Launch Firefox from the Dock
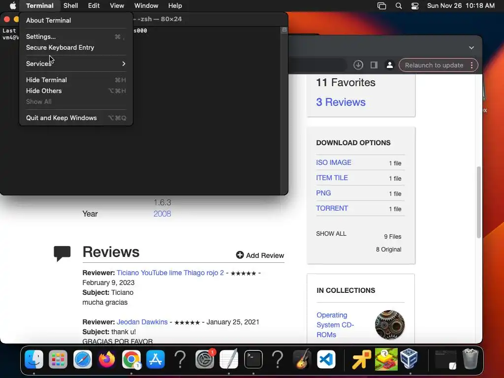Screen dimensions: 504x378 click(x=107, y=359)
